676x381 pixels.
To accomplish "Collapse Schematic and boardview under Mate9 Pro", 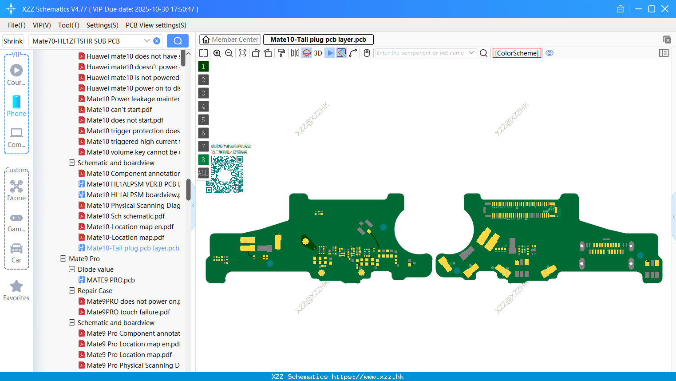I will pyautogui.click(x=72, y=322).
